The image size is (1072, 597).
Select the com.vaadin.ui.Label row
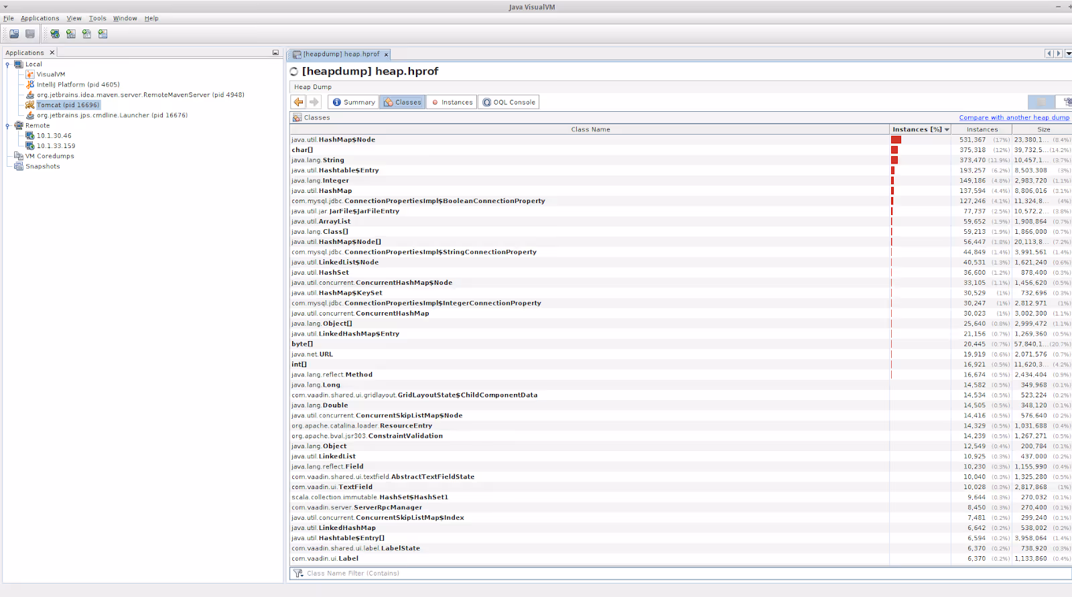pos(681,558)
